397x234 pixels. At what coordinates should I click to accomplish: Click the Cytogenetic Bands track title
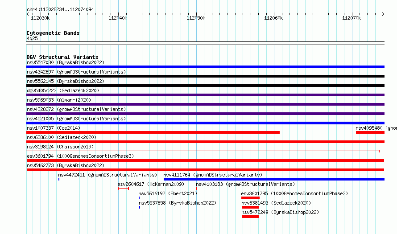coord(53,33)
